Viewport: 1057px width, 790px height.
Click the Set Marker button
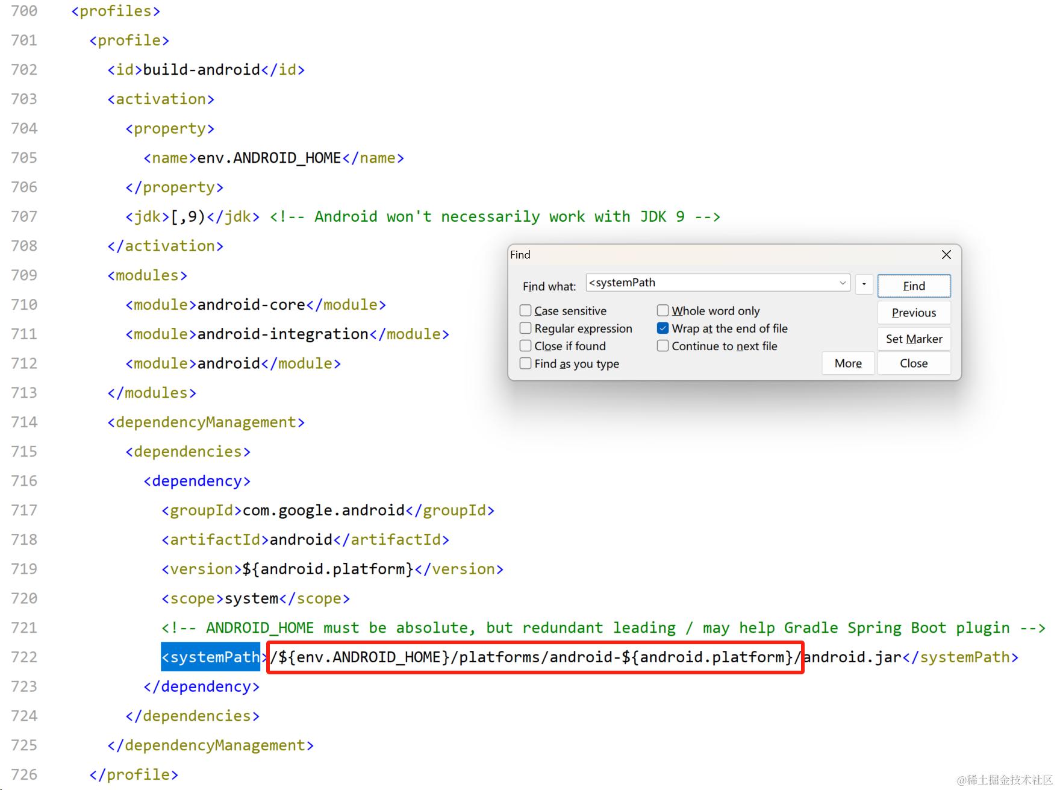pyautogui.click(x=914, y=339)
